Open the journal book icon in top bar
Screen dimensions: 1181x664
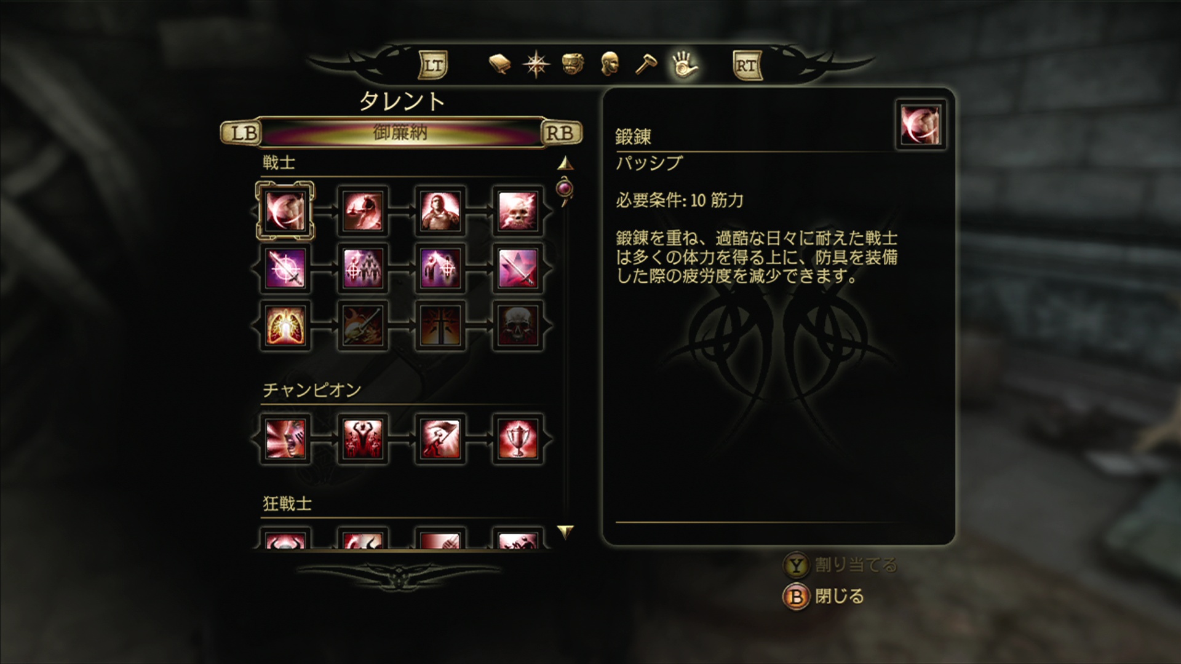tap(499, 64)
